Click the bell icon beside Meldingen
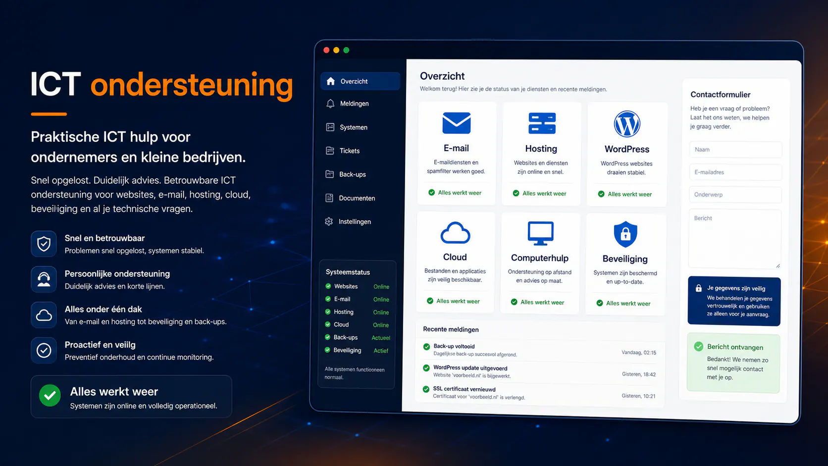Viewport: 828px width, 466px height. point(330,104)
